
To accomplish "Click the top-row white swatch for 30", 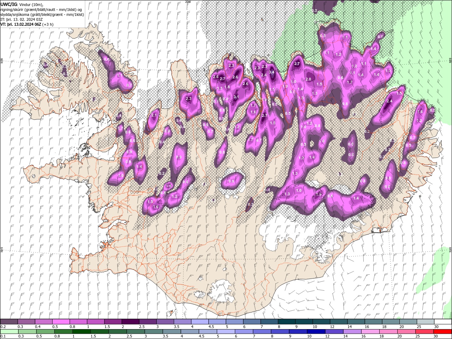I will point(443,322).
